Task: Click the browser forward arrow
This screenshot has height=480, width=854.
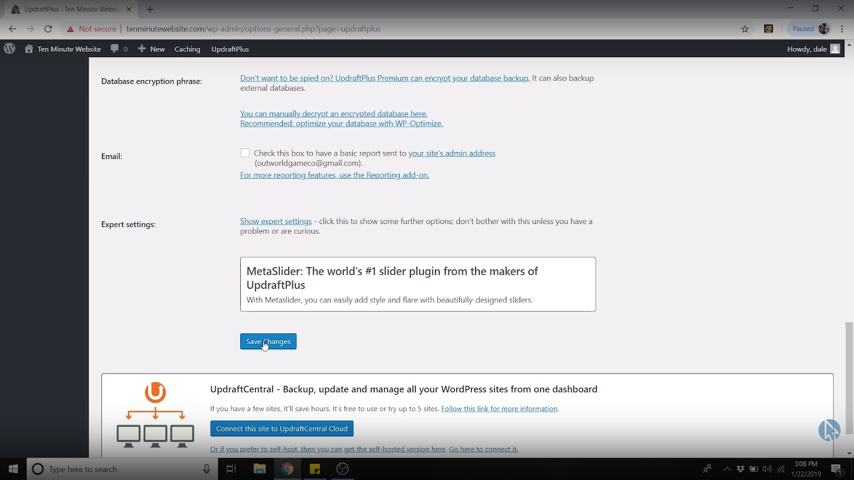Action: pyautogui.click(x=30, y=29)
